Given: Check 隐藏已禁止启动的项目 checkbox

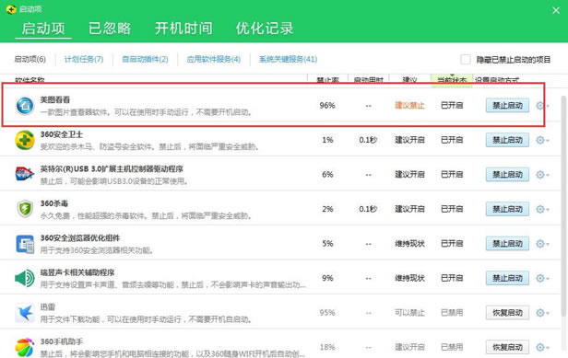Looking at the screenshot, I should coord(466,59).
